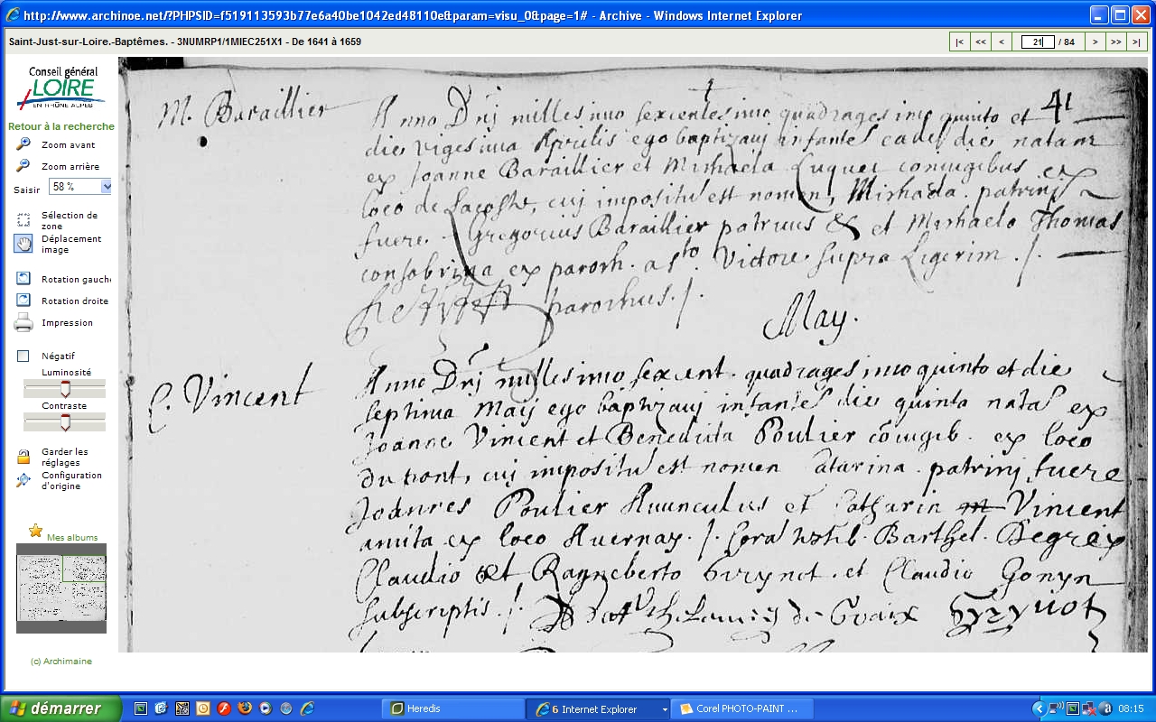The image size is (1156, 722).
Task: Switch to Heredis in the taskbar
Action: 452,709
